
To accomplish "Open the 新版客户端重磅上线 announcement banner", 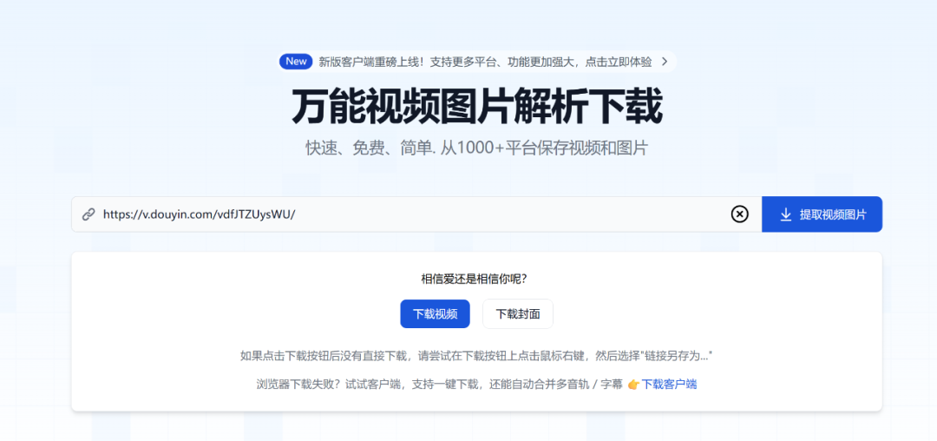I will 477,61.
